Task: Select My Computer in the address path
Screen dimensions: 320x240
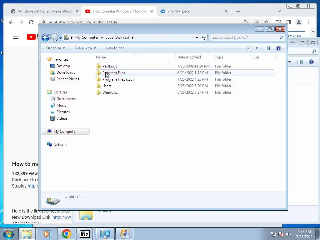Action: pos(87,37)
